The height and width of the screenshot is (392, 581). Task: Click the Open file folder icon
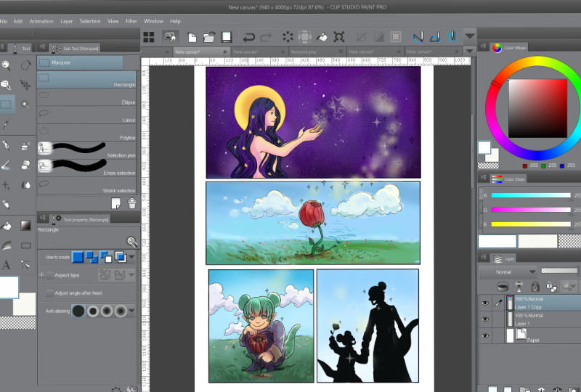[209, 37]
